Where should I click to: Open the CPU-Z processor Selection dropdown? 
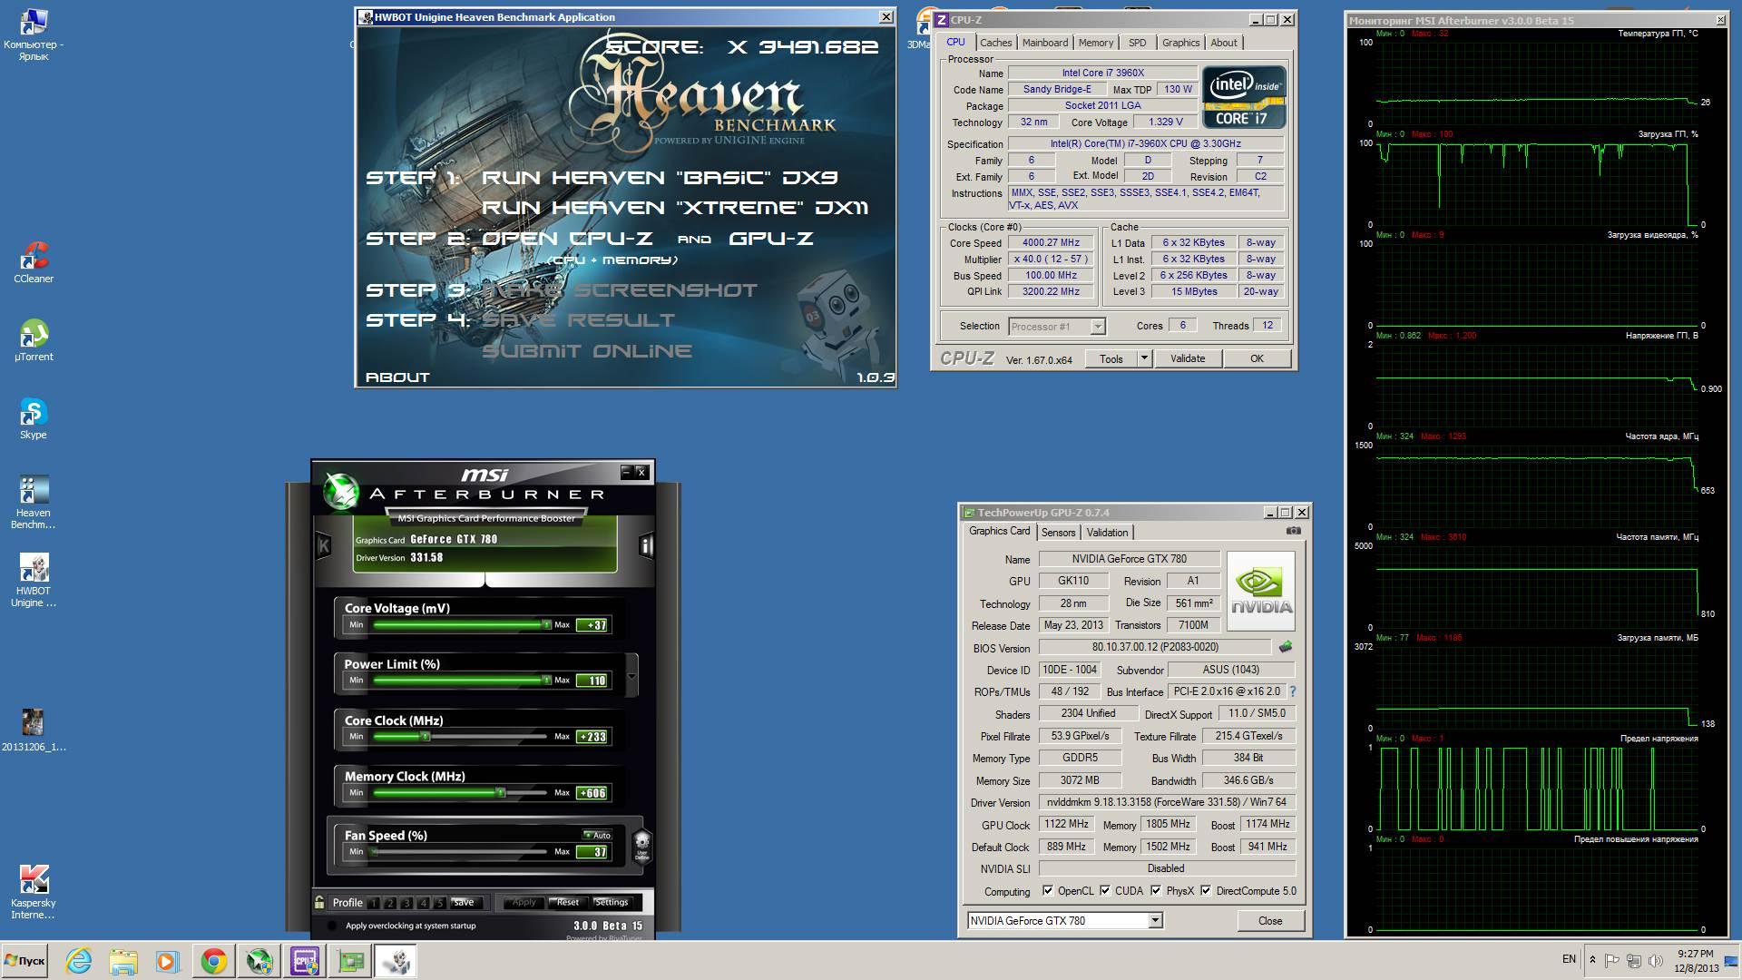coord(1097,327)
